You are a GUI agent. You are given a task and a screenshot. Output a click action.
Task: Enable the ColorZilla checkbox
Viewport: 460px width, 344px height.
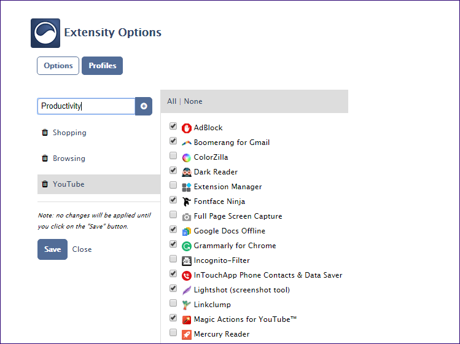(x=173, y=155)
